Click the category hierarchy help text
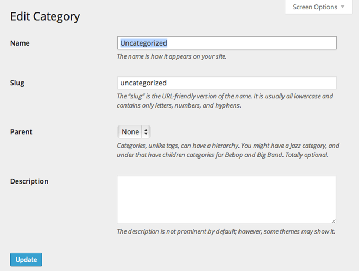Viewport: 359px width, 271px height. click(x=228, y=150)
